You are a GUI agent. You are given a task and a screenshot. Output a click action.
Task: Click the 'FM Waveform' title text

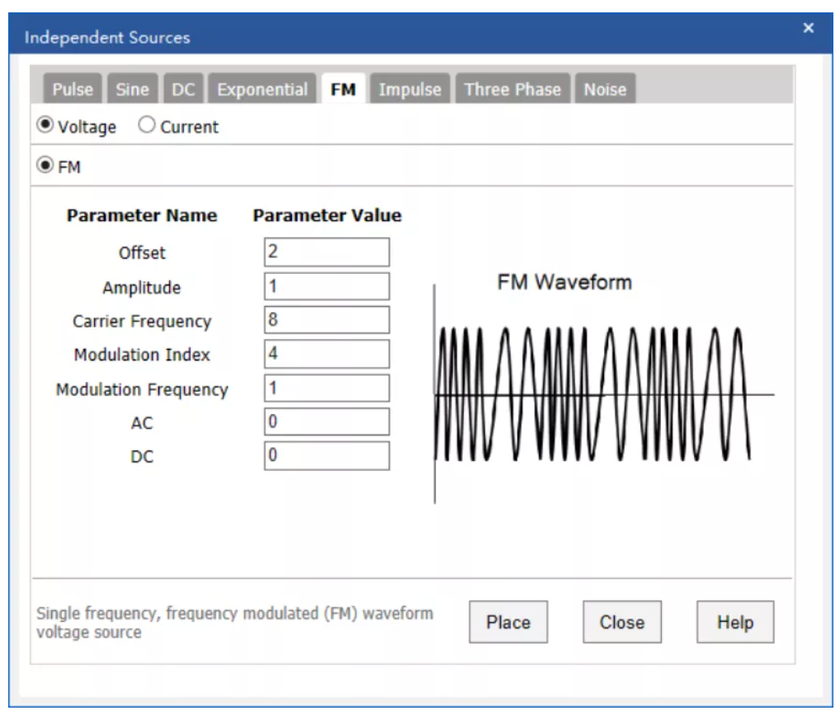tap(564, 282)
